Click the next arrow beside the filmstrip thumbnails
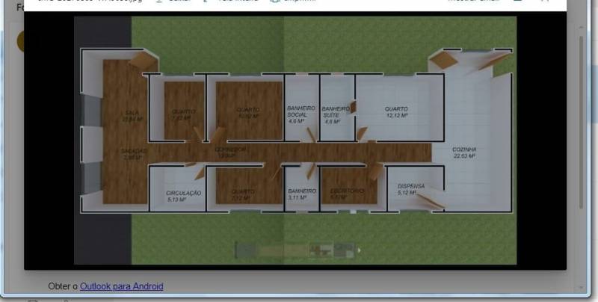Image resolution: width=598 pixels, height=302 pixels. 360,250
